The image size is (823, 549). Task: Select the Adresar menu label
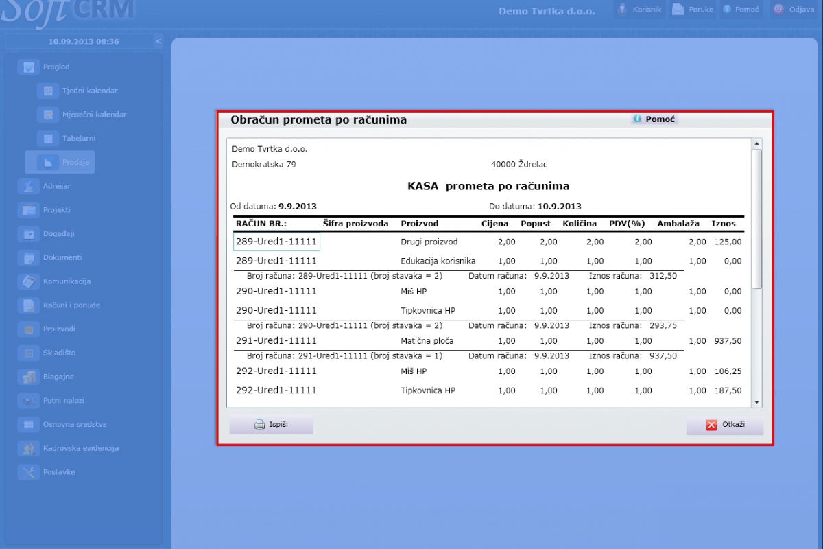coord(57,186)
